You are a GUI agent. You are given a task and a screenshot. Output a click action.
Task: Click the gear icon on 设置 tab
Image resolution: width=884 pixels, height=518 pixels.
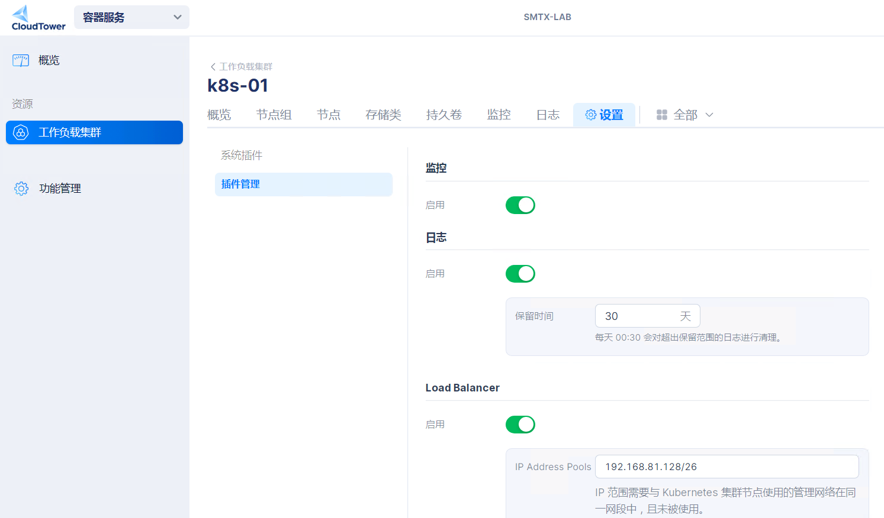coord(591,115)
